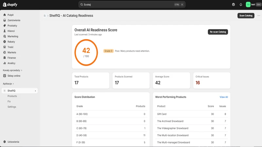Open the ShelfIQ Settings subpage
Screen dimensions: 262x147
[x=12, y=107]
